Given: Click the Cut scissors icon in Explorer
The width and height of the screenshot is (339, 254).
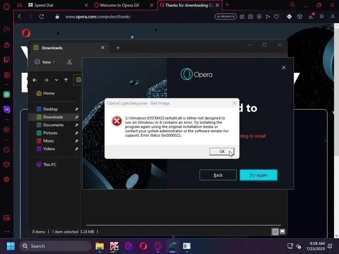Looking at the screenshot, I should 70,62.
